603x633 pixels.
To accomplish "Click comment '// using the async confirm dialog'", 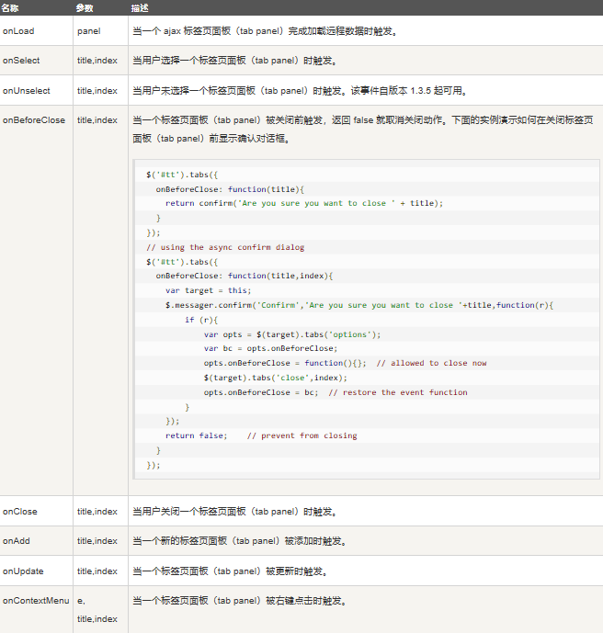I will pos(225,247).
